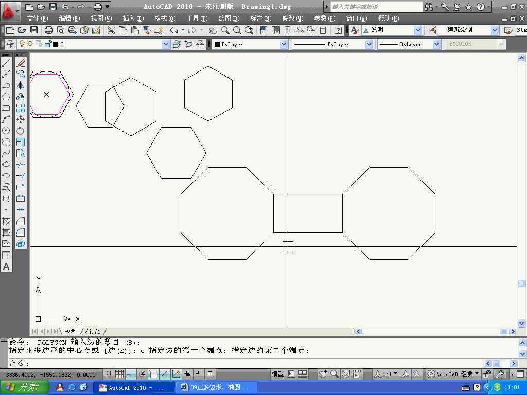
Task: Expand the layer dropdown list
Action: (x=166, y=44)
